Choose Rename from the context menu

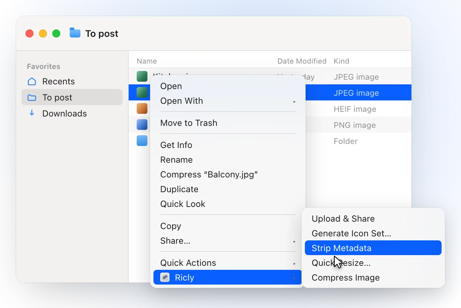pos(228,160)
